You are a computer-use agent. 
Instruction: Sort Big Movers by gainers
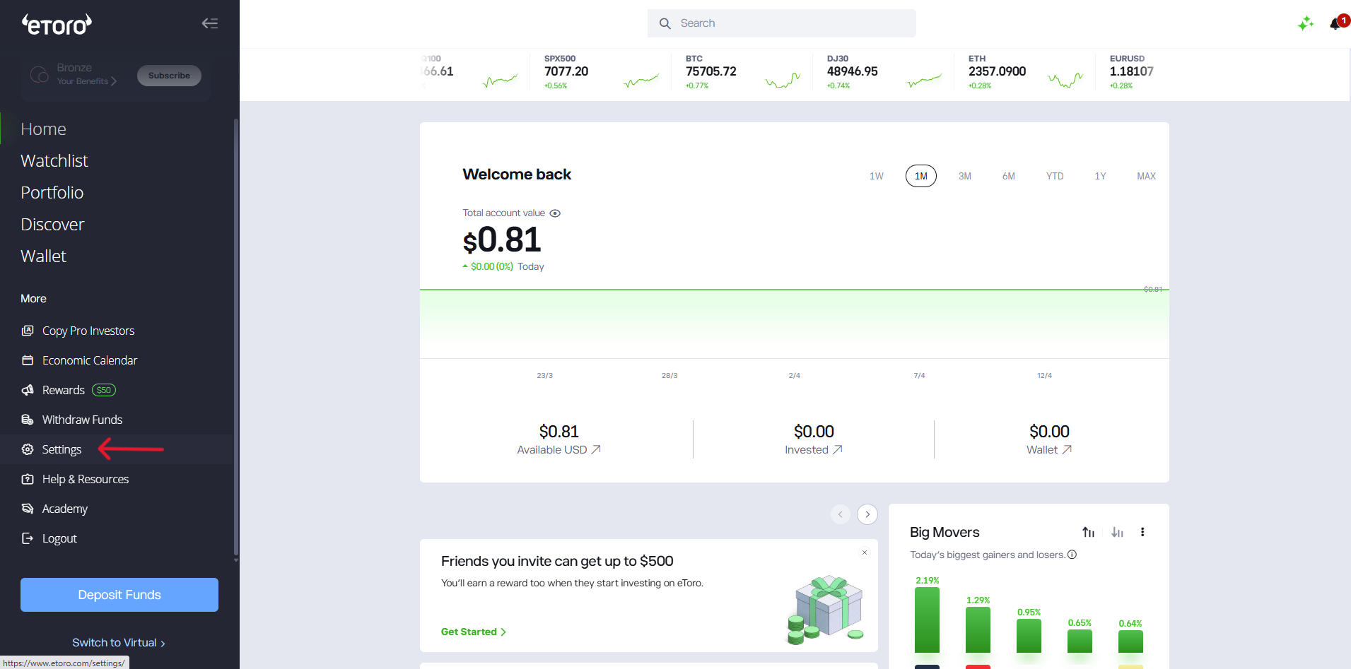point(1089,532)
